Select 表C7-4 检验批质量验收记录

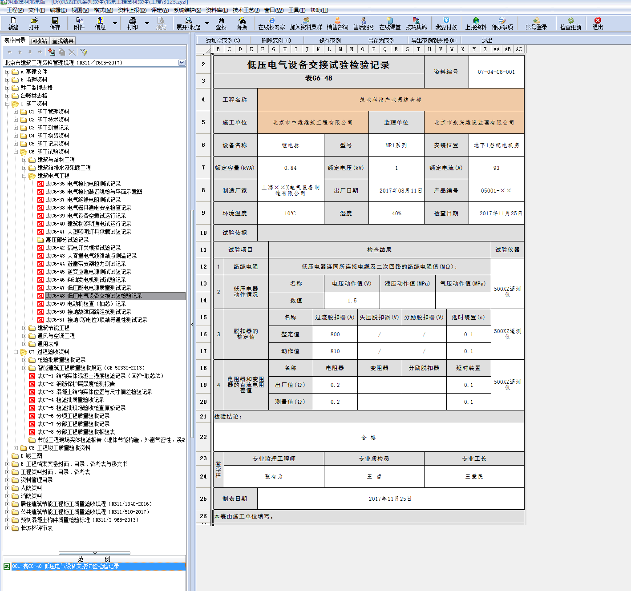click(71, 400)
